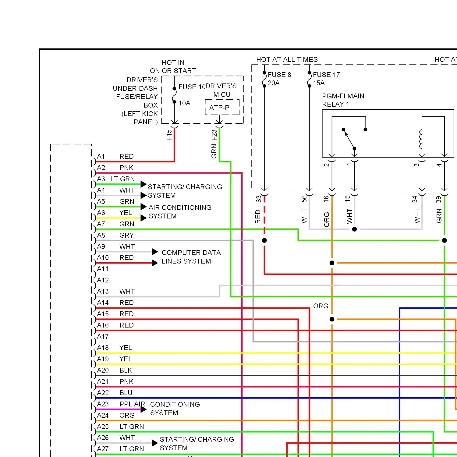Select pin label A7
This screenshot has width=457, height=457.
tap(101, 224)
